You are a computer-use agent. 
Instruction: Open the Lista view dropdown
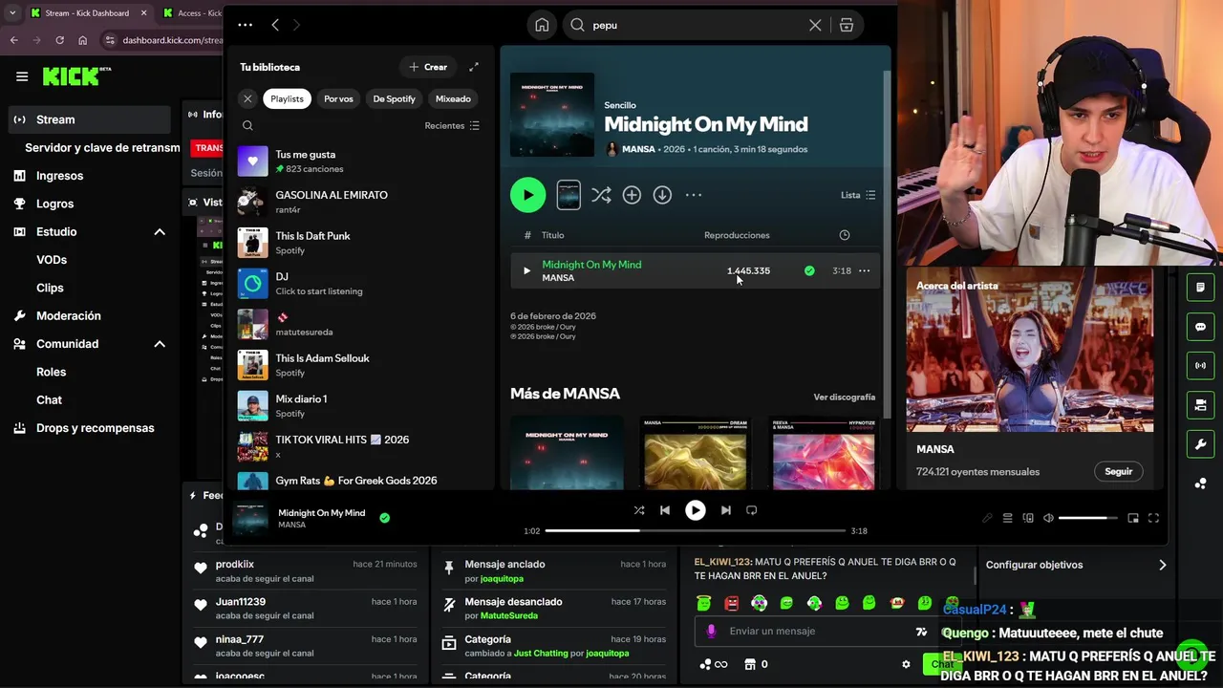[858, 195]
